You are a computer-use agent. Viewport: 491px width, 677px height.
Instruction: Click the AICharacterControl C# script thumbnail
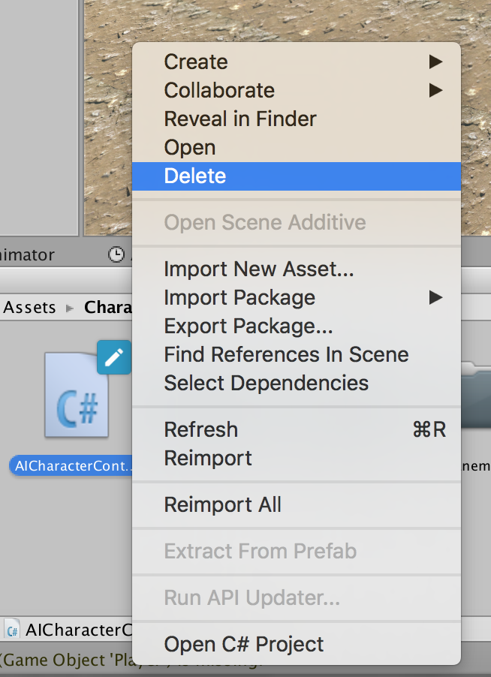(76, 396)
